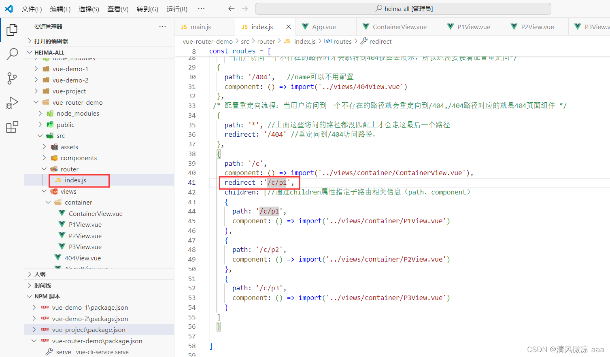Open Source Control view
This screenshot has width=610, height=357.
(x=12, y=78)
